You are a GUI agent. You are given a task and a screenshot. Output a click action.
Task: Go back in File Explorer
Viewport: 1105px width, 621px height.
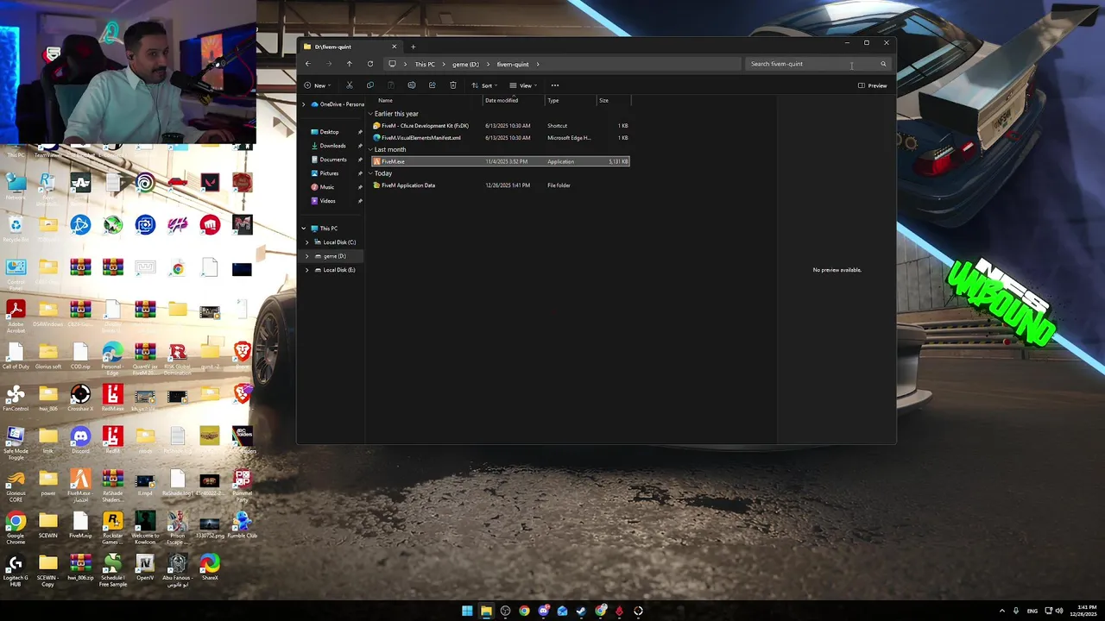[307, 64]
